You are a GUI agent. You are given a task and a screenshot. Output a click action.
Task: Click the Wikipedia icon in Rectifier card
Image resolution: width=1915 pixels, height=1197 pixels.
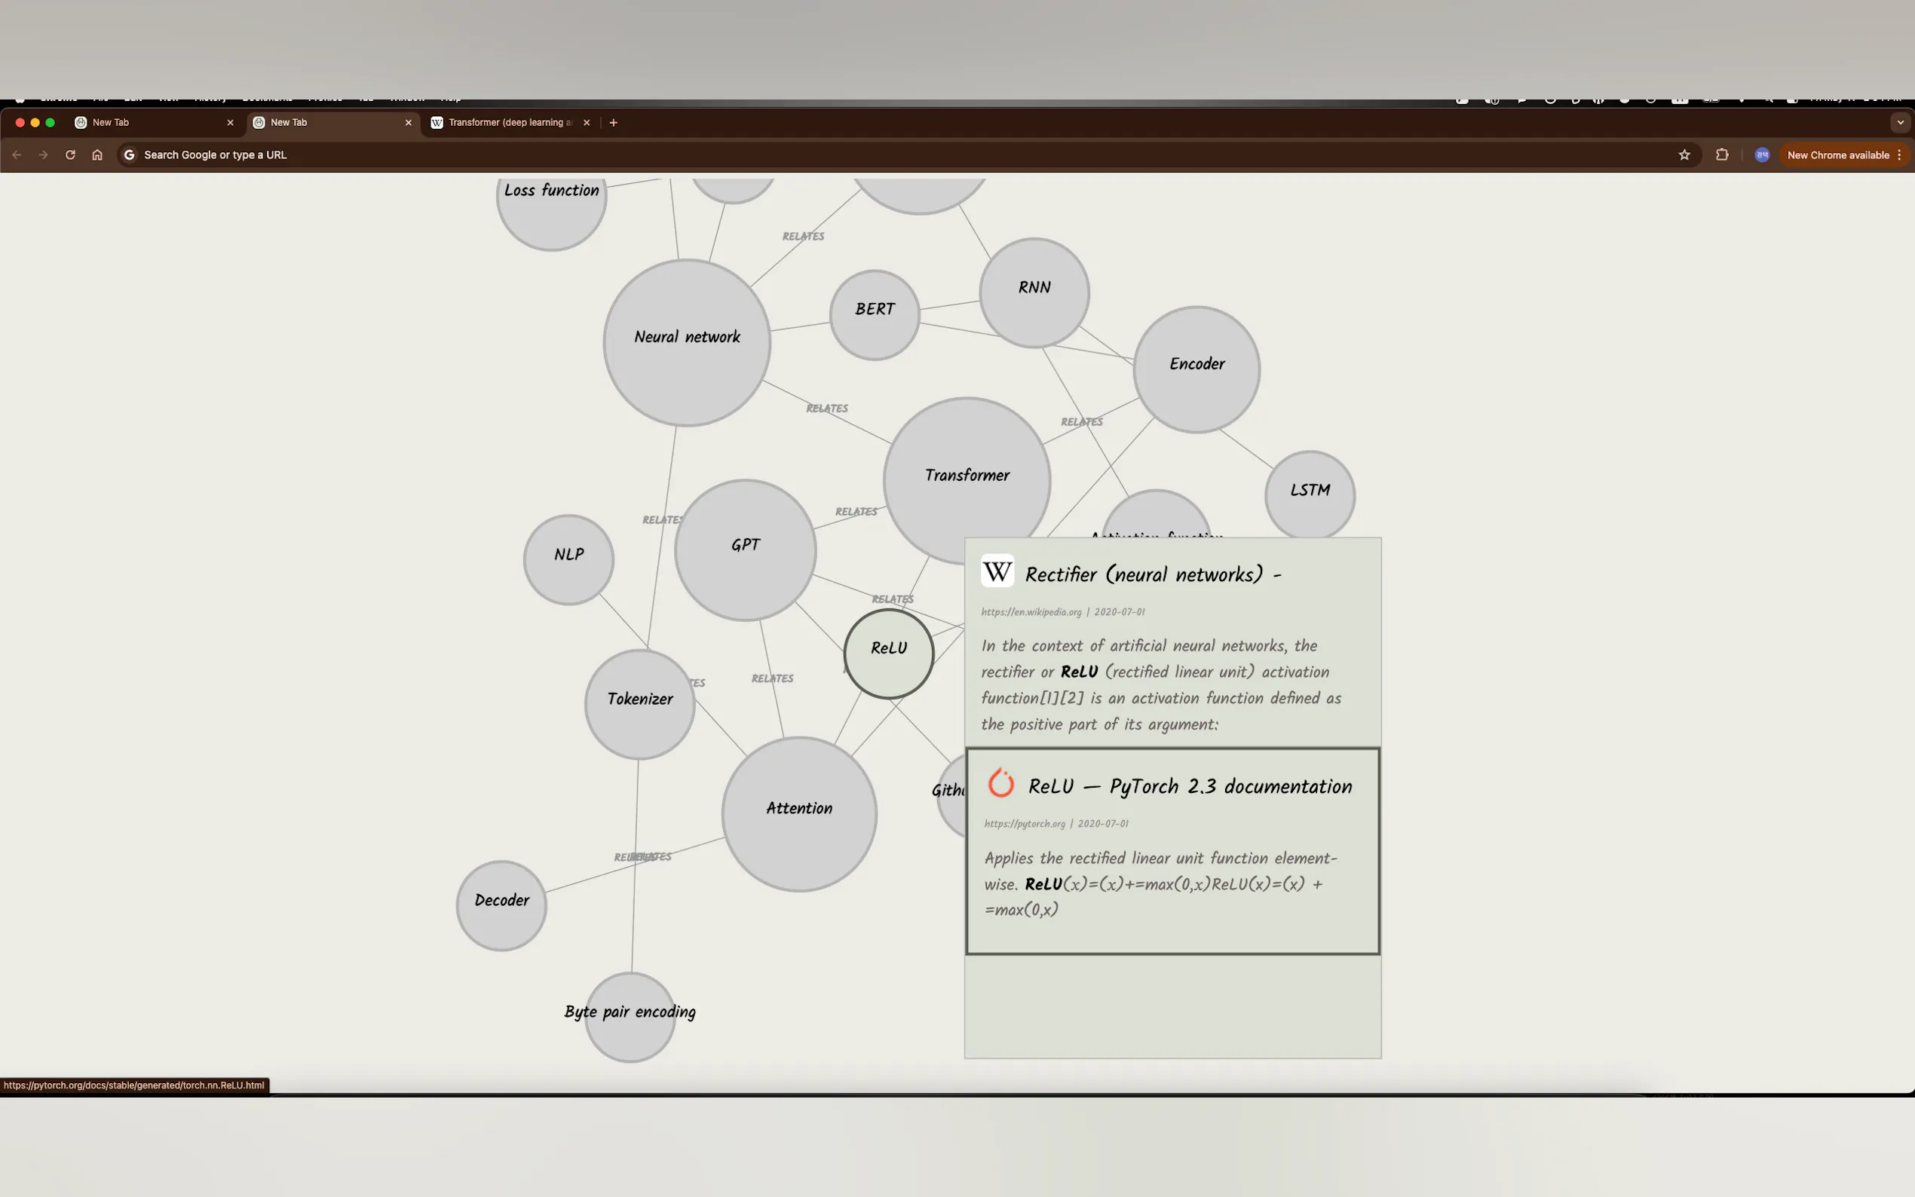(x=997, y=571)
